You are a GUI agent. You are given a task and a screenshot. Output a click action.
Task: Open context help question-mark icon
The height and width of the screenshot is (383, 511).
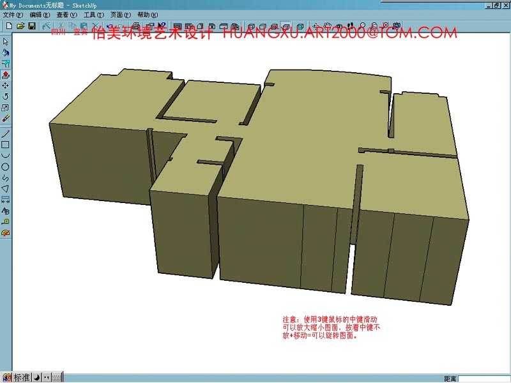coord(162,26)
